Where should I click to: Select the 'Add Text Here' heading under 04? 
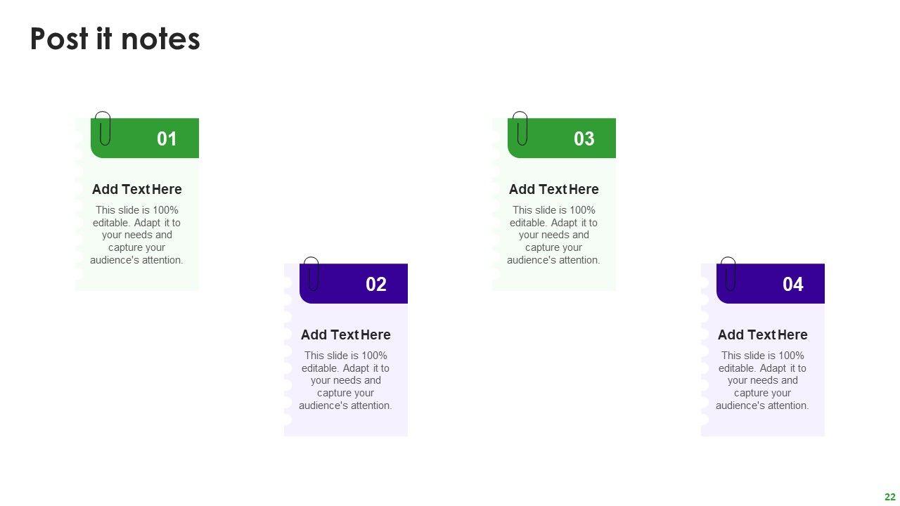[x=762, y=335]
